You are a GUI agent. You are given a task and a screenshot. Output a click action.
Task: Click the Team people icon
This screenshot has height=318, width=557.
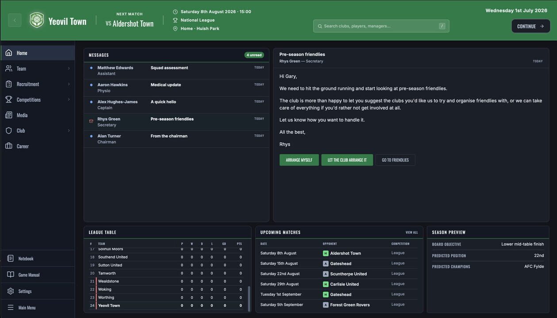coord(9,68)
